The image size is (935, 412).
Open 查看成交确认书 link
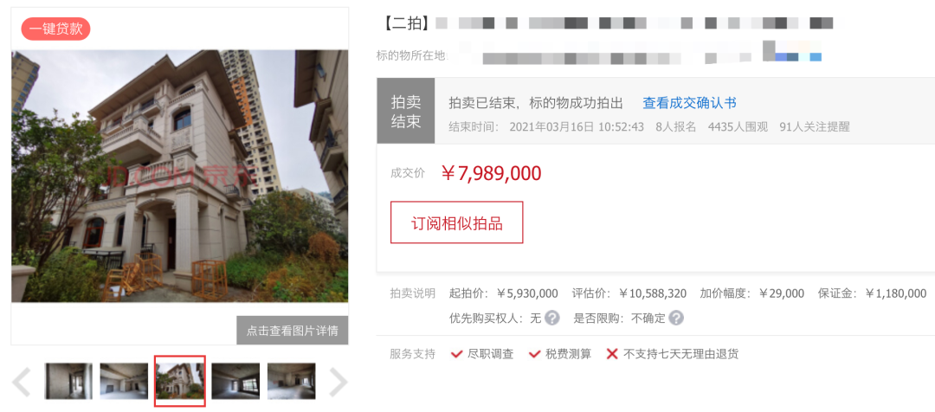pos(689,103)
